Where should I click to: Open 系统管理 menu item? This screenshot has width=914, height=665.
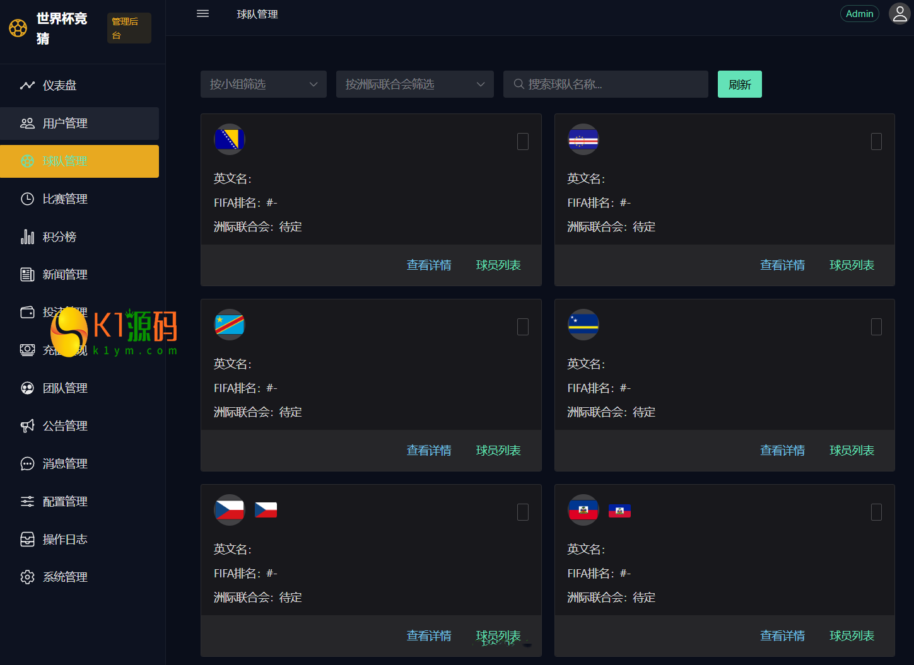pyautogui.click(x=79, y=577)
